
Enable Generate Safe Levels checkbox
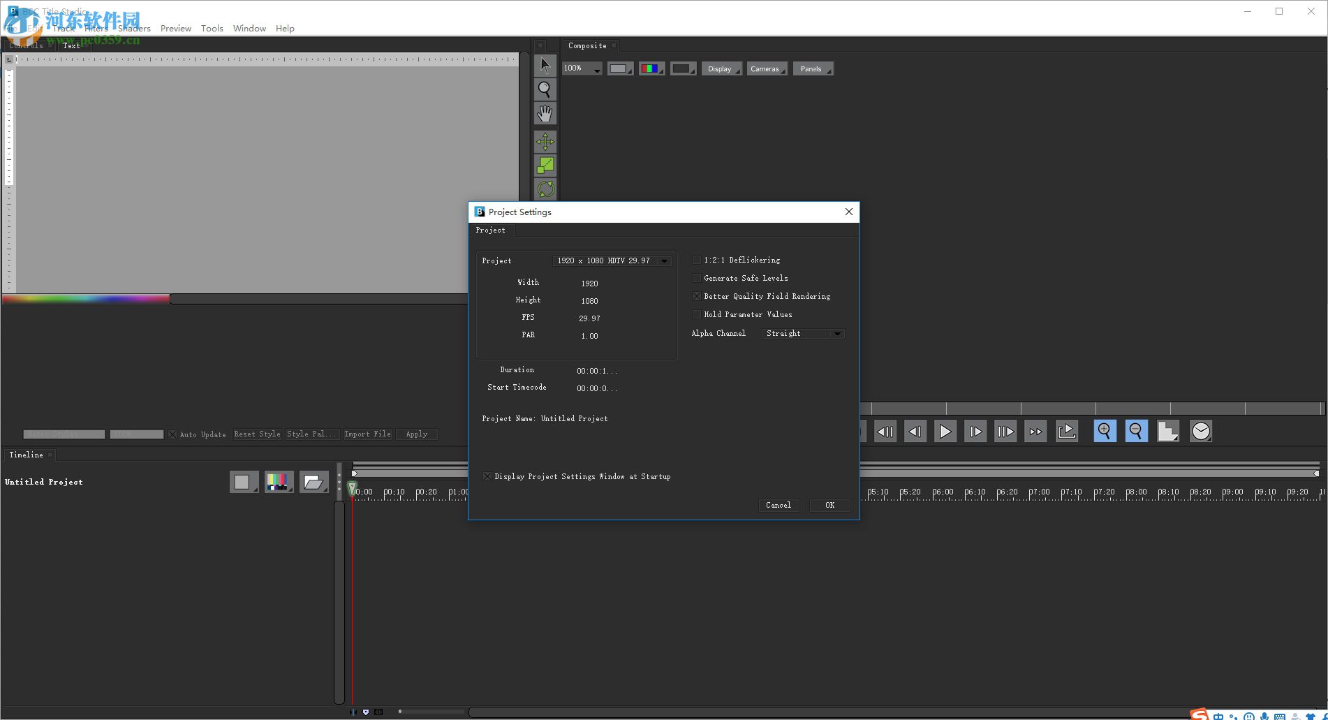696,278
